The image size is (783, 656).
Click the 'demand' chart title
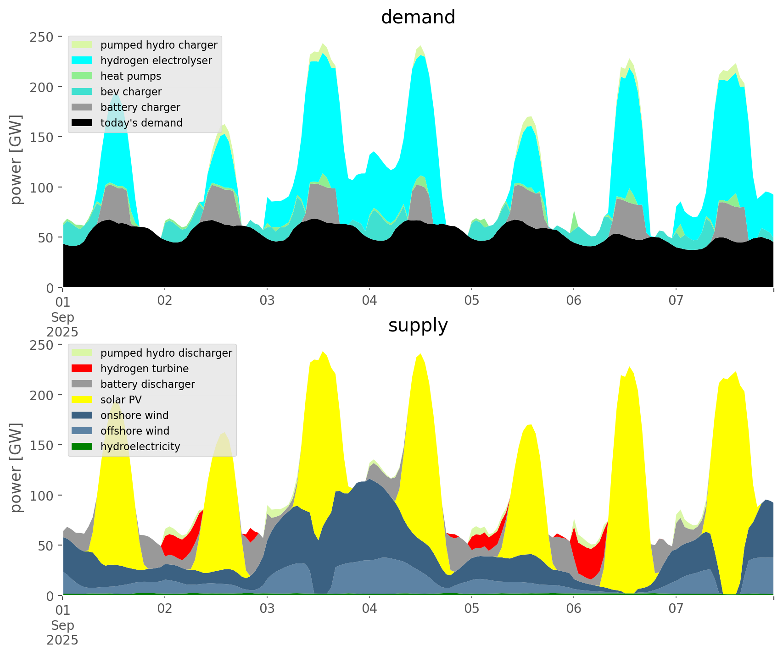(x=418, y=17)
